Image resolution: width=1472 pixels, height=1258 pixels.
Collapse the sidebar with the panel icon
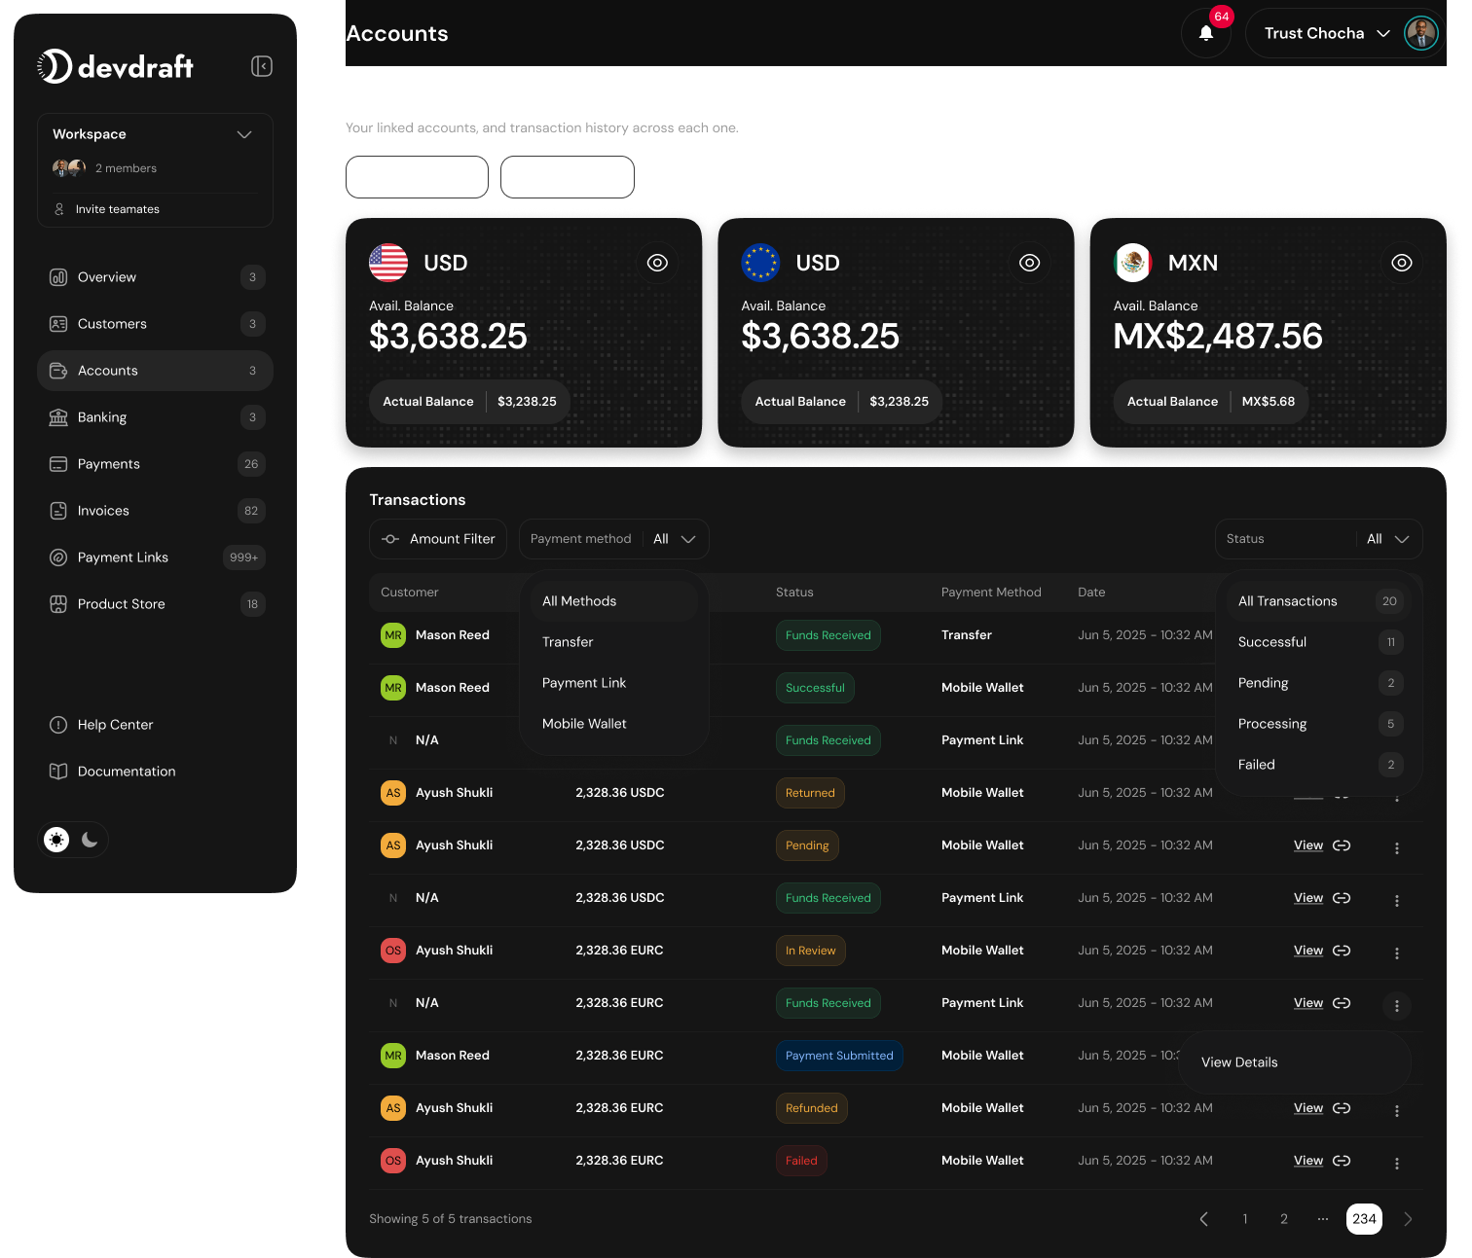(x=261, y=66)
